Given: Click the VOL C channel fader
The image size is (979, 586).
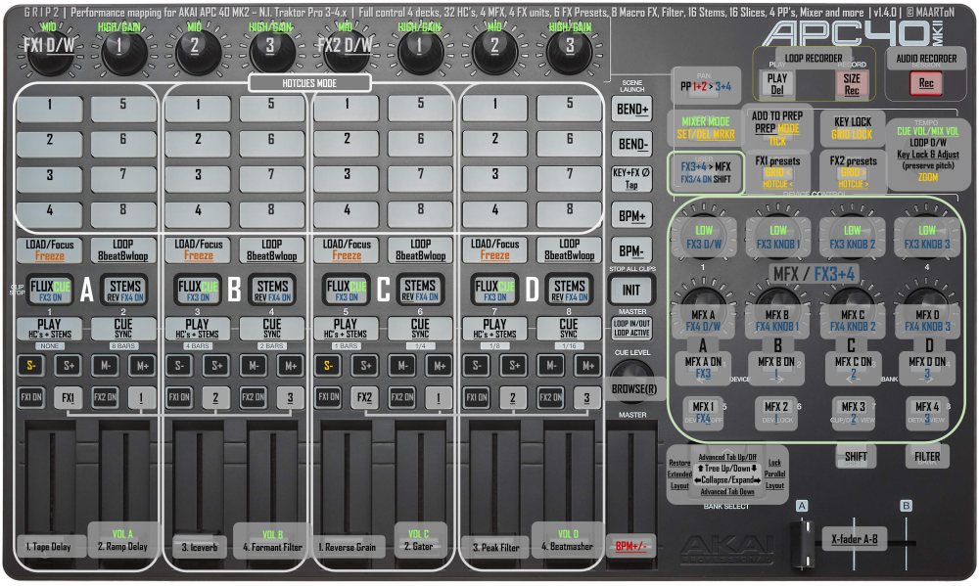Looking at the screenshot, I should (x=420, y=540).
